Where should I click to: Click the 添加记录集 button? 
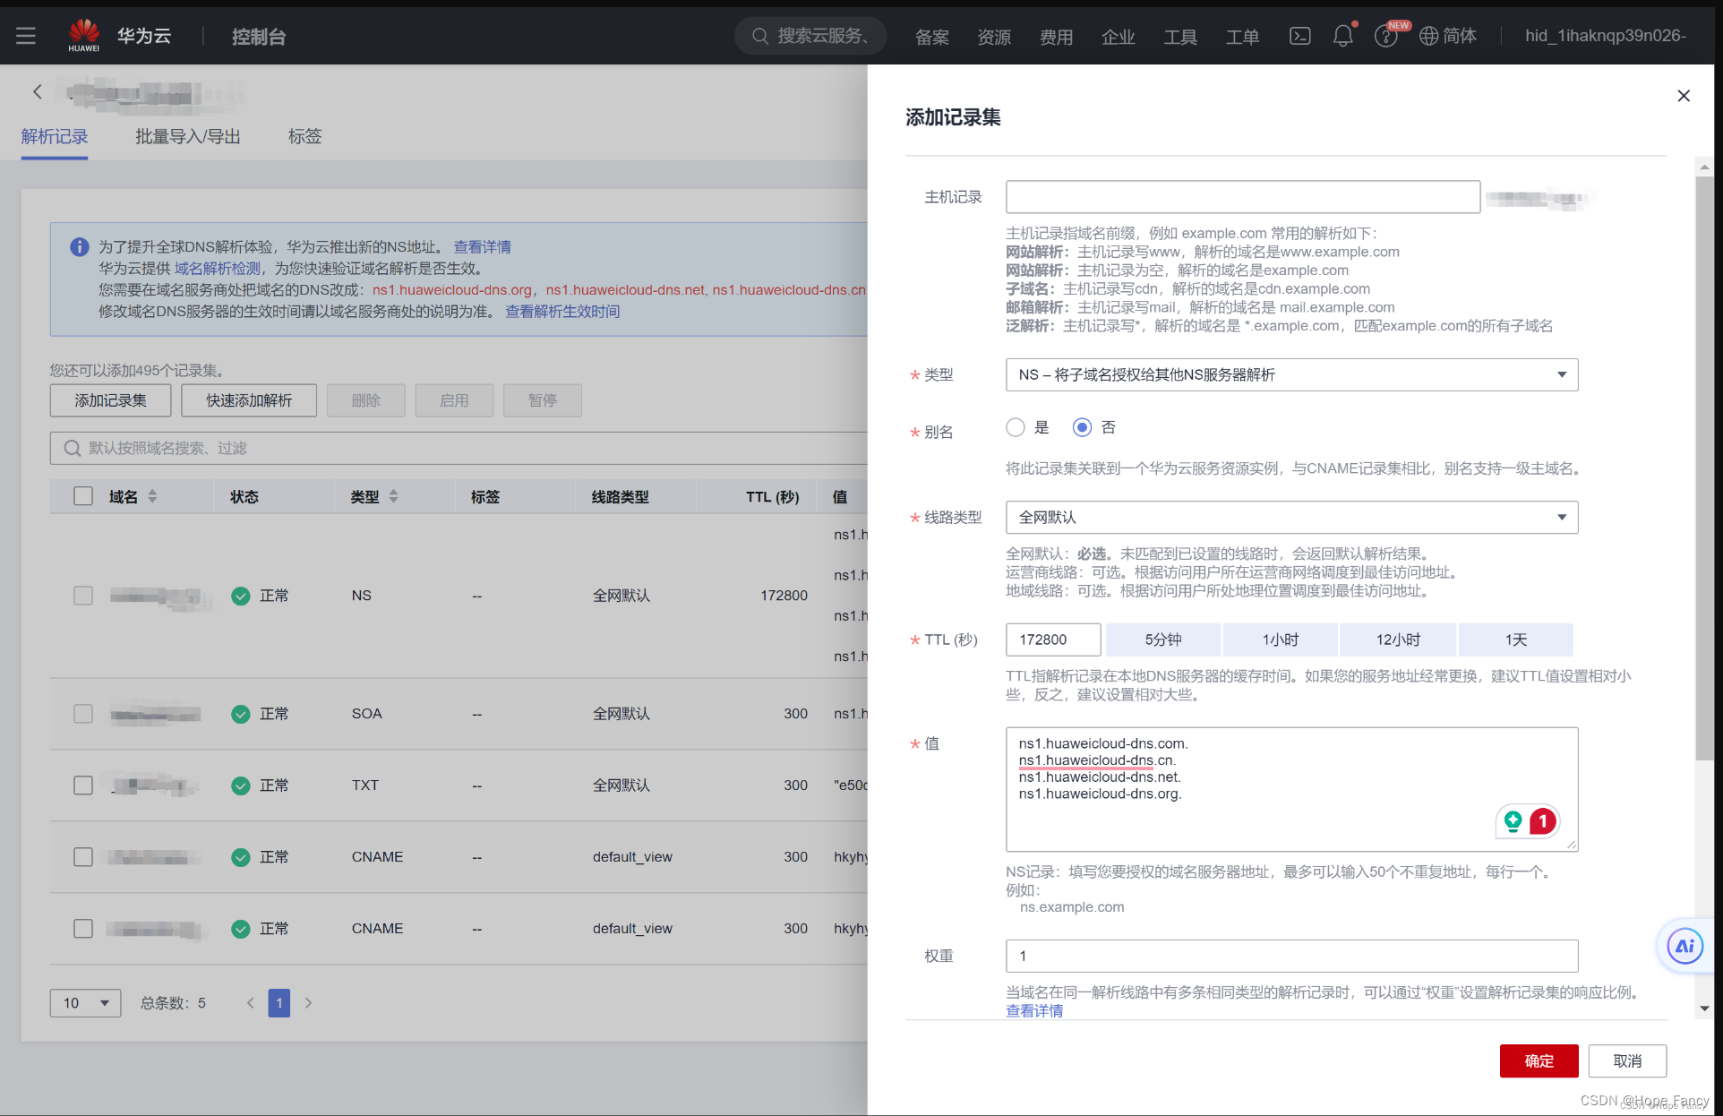point(110,400)
